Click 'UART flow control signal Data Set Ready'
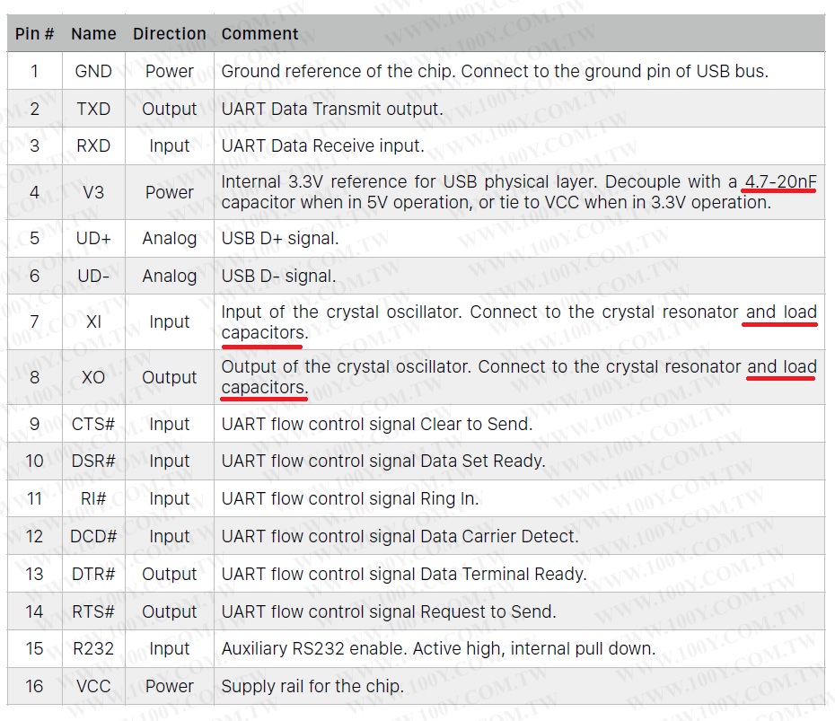Viewport: 835px width, 721px height. (383, 461)
